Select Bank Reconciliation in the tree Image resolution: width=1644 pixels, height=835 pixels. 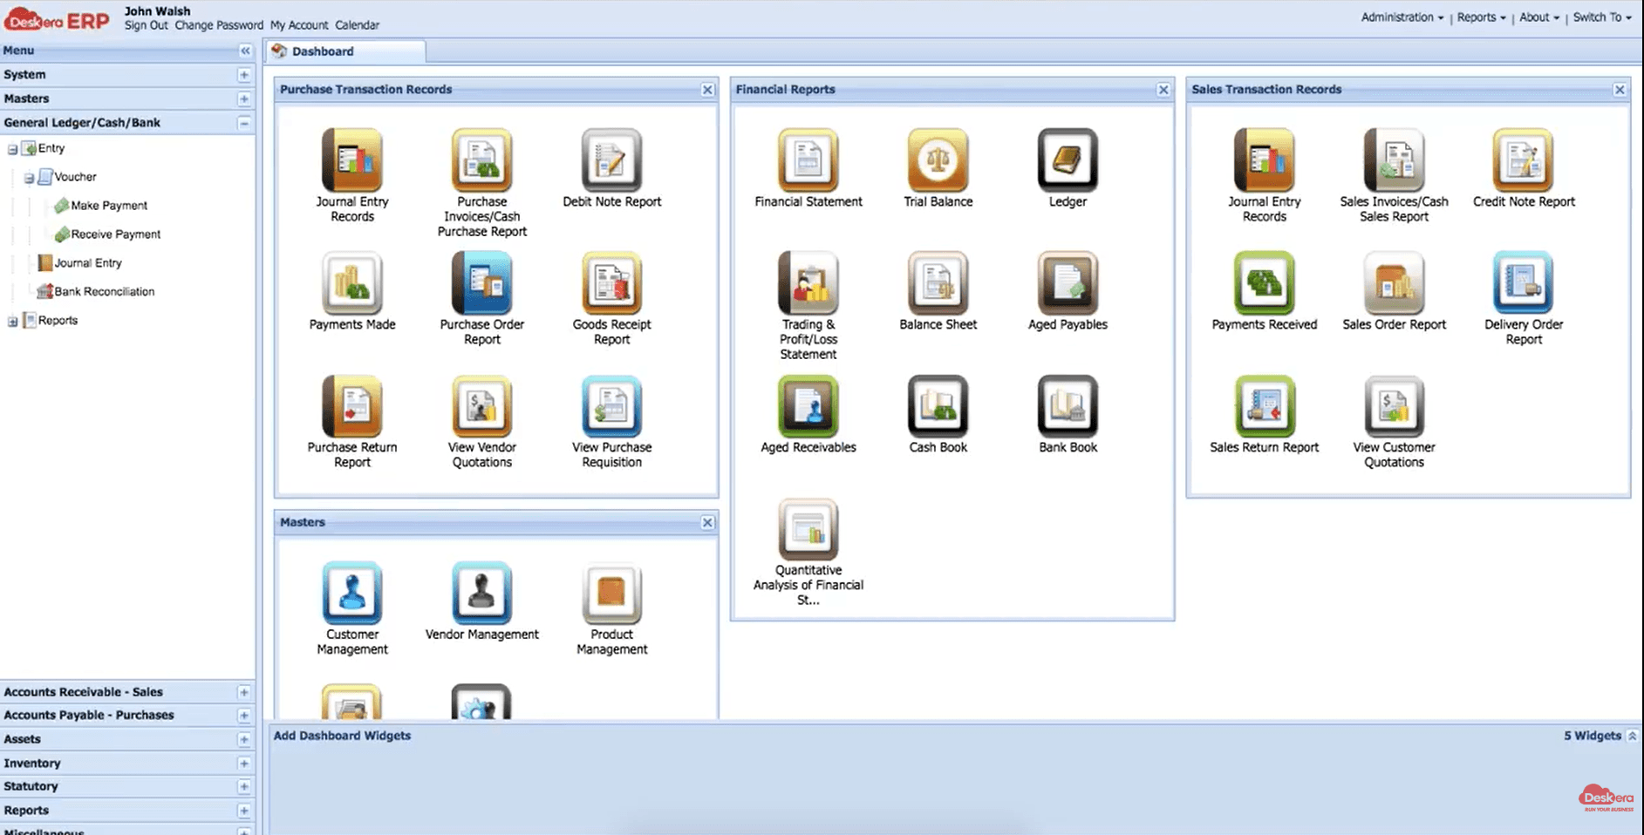click(x=105, y=292)
